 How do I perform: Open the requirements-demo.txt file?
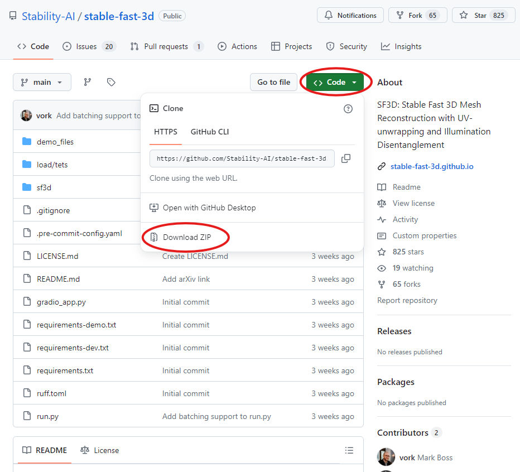(76, 325)
